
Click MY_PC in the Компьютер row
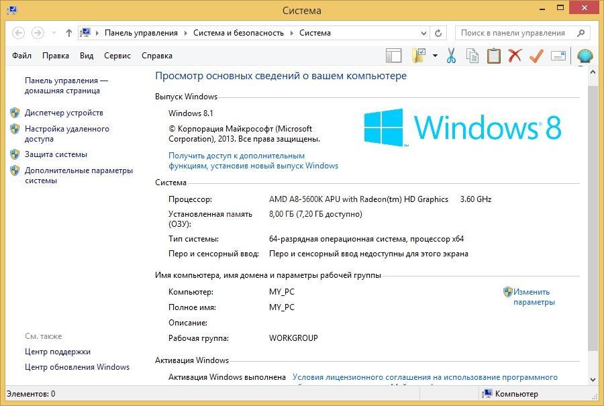[282, 292]
